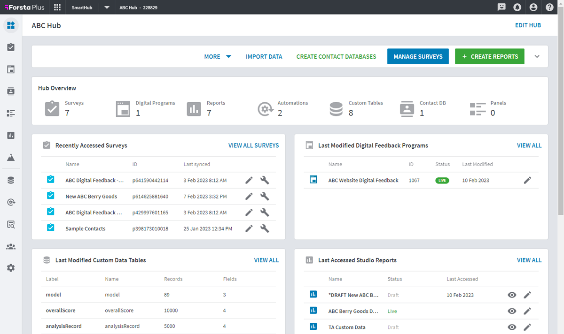
Task: Open the analysisRecord table label
Action: [x=63, y=326]
